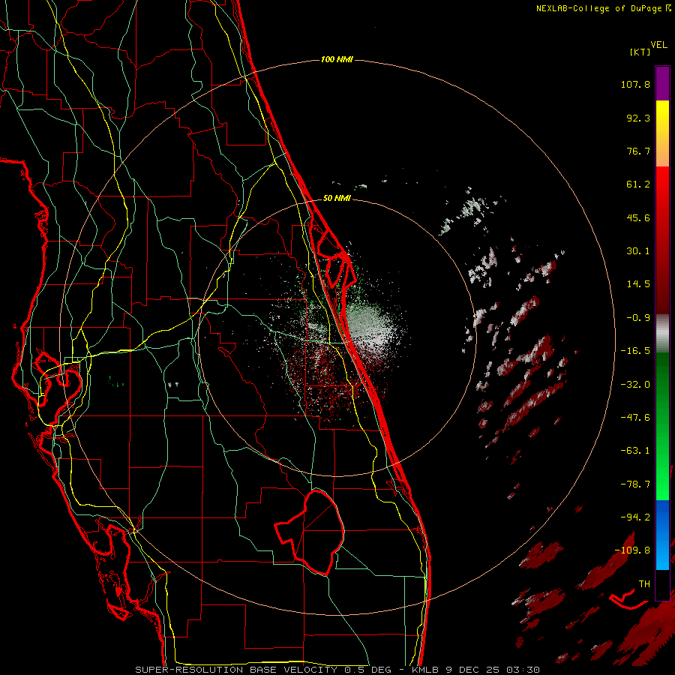Click the -63.1 scale value
The height and width of the screenshot is (675, 675).
pos(635,451)
